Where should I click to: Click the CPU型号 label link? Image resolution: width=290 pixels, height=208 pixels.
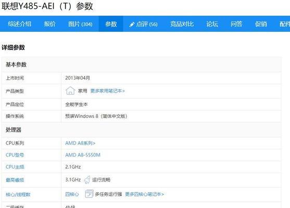(x=15, y=155)
